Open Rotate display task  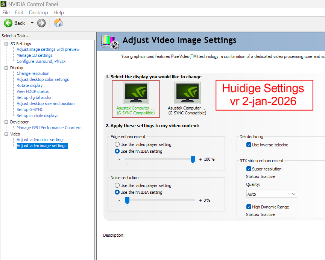pyautogui.click(x=29, y=85)
